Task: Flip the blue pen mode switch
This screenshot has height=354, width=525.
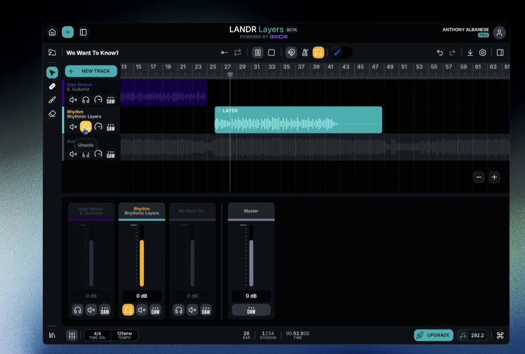Action: (x=342, y=53)
